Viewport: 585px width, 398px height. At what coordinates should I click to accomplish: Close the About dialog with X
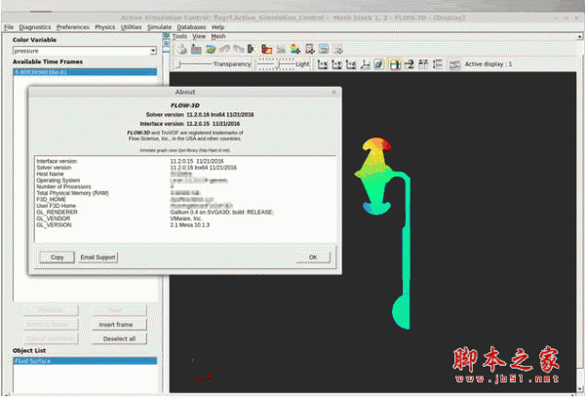click(x=333, y=92)
